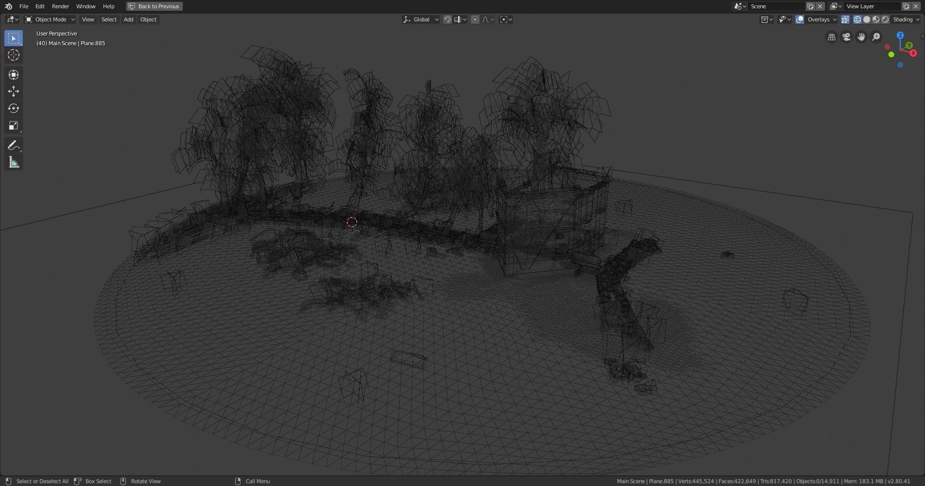925x486 pixels.
Task: Click the zoom view magnifier icon
Action: click(x=876, y=37)
